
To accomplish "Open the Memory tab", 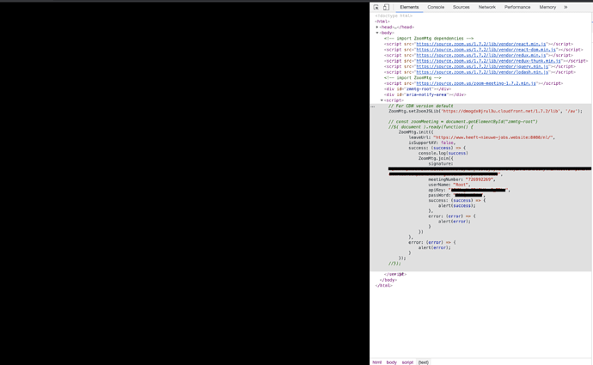I will 547,7.
